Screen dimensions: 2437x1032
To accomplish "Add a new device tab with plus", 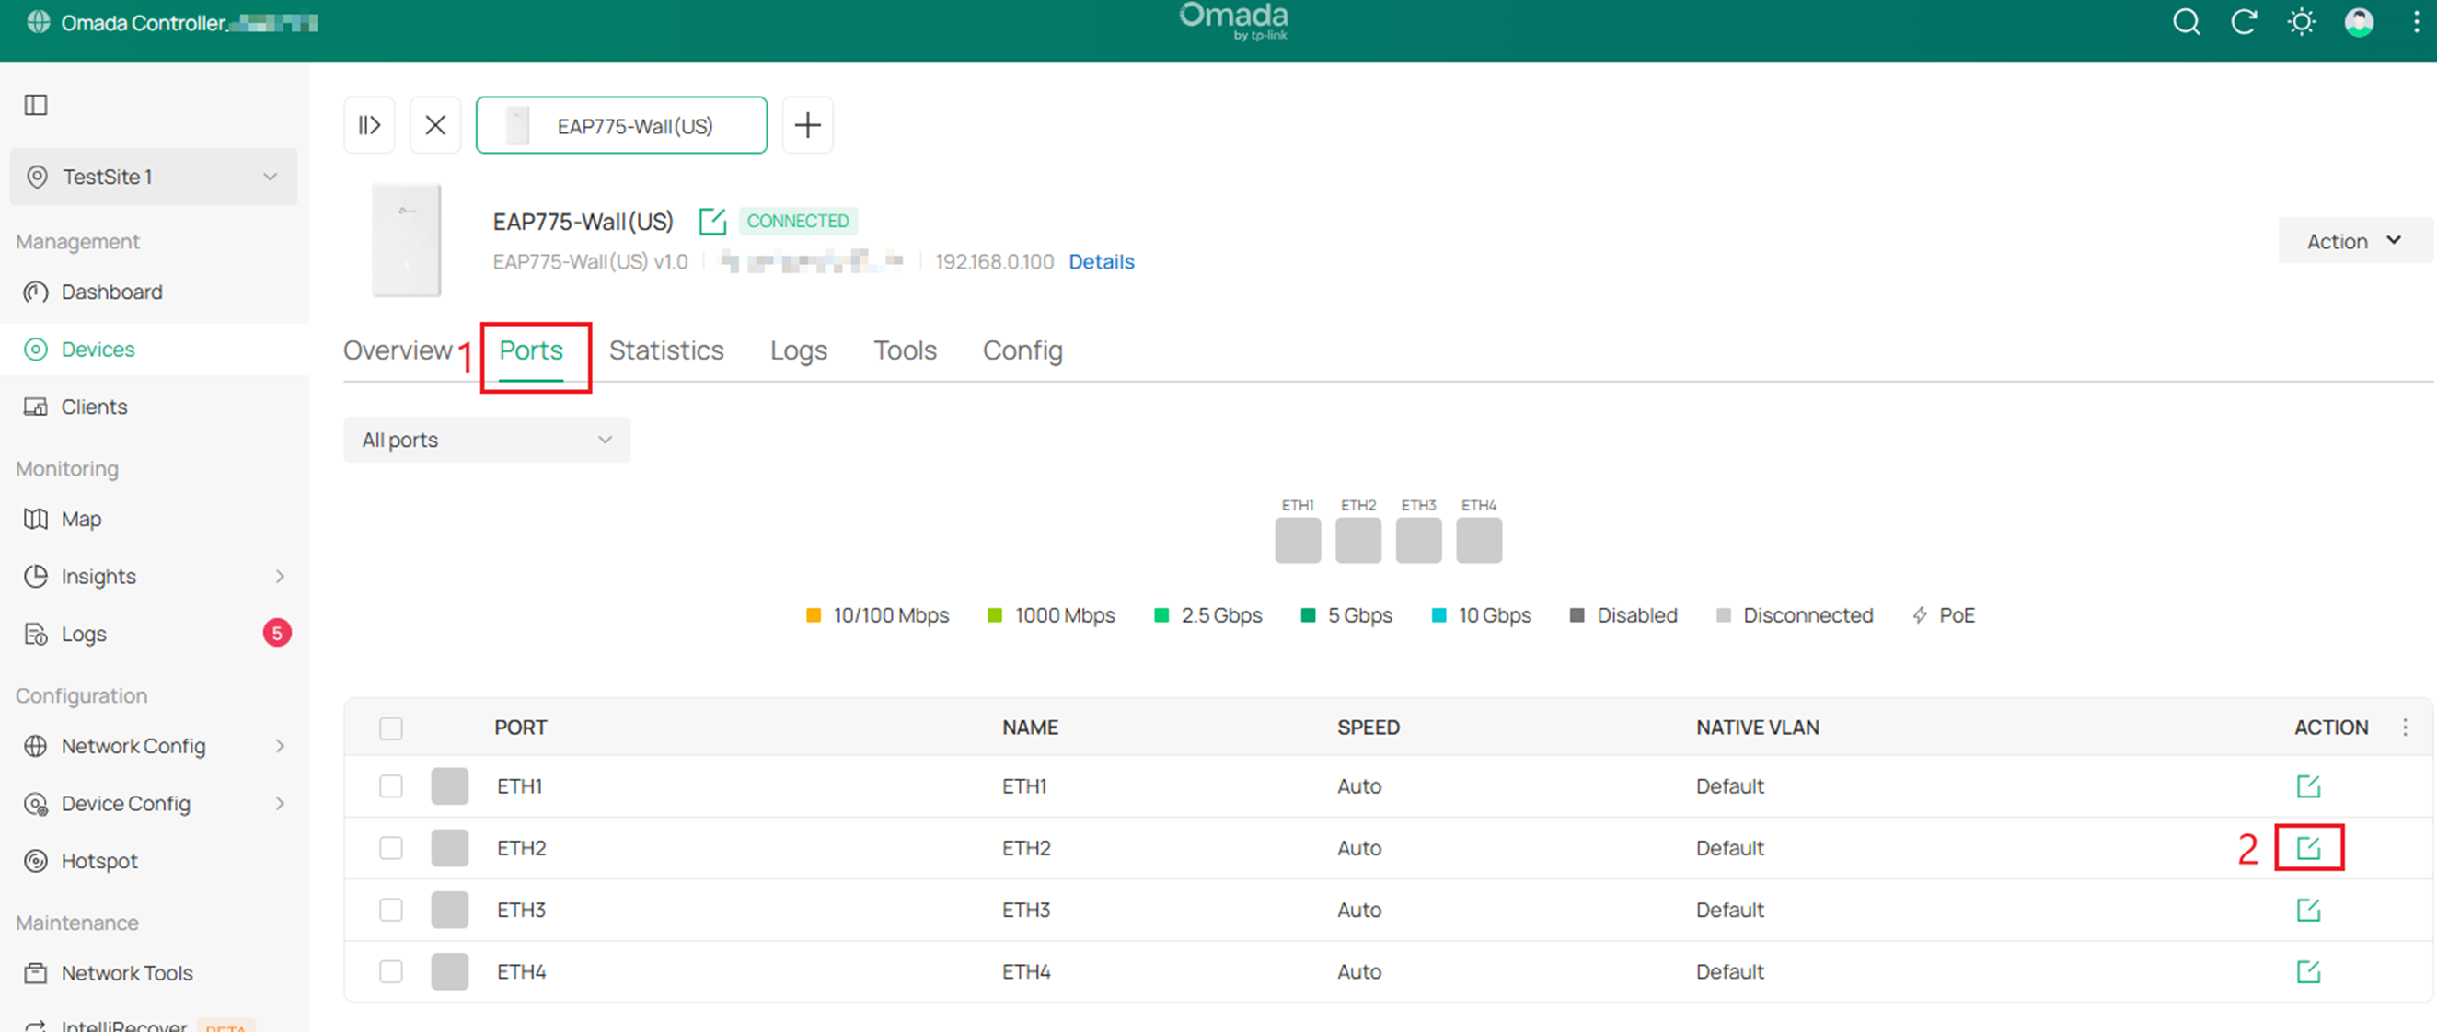I will 808,125.
